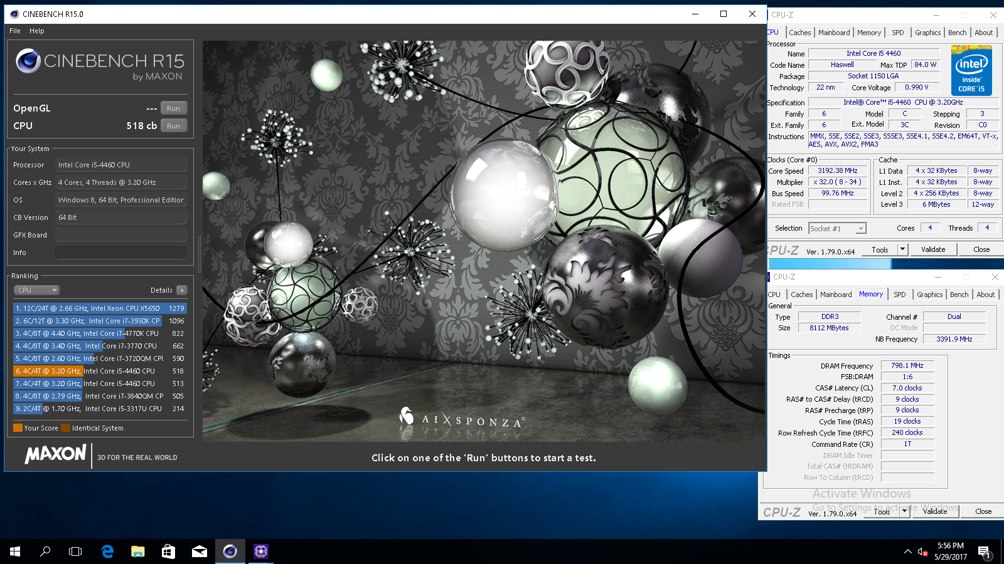Click the Cinebench title bar icon
The height and width of the screenshot is (564, 1004).
(x=14, y=14)
